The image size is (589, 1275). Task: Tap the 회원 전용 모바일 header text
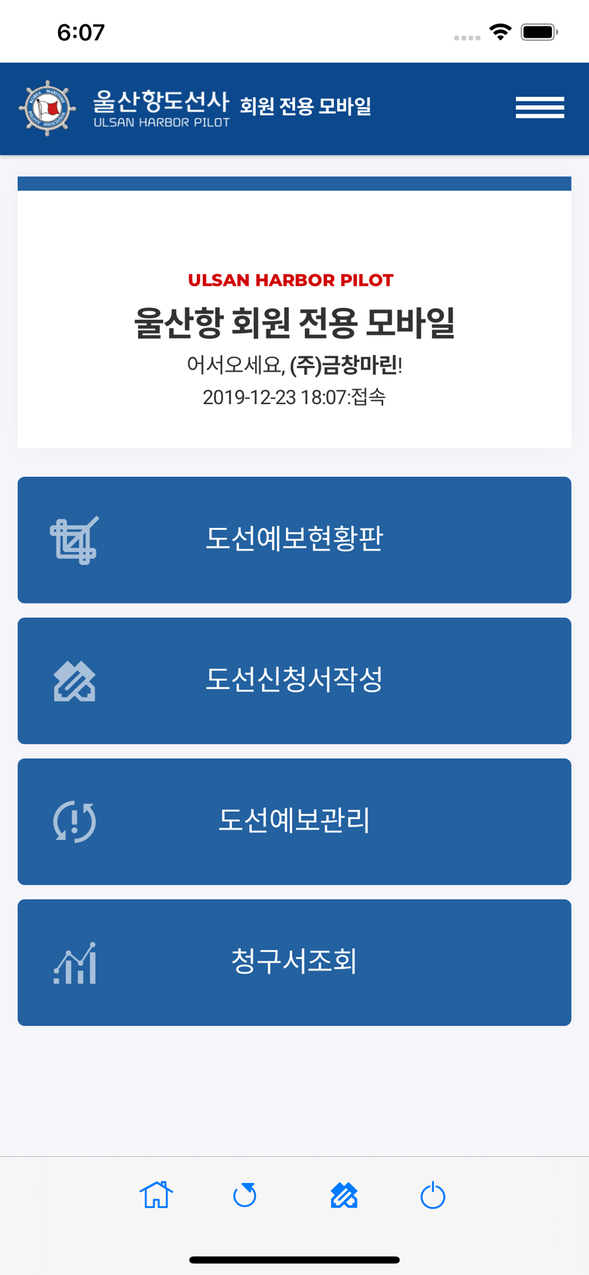click(x=305, y=106)
